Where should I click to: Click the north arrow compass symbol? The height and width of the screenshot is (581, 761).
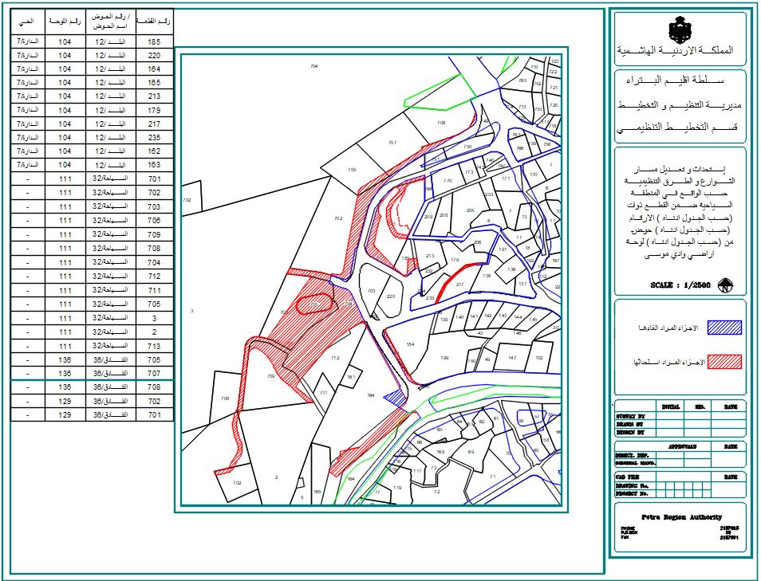725,285
